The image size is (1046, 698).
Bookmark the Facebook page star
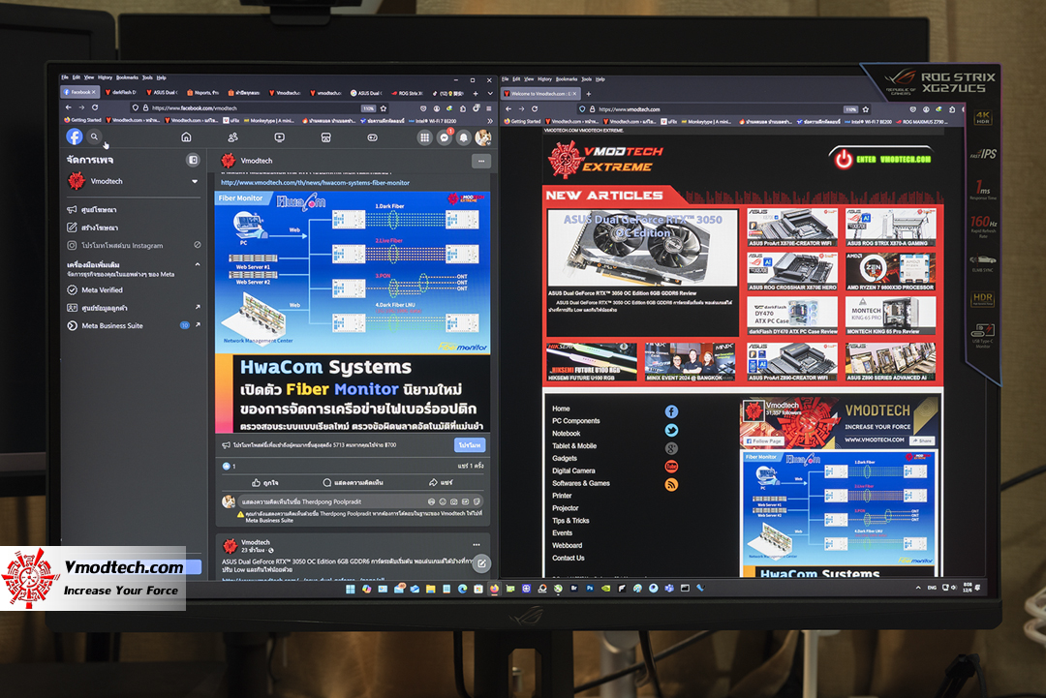coord(384,108)
